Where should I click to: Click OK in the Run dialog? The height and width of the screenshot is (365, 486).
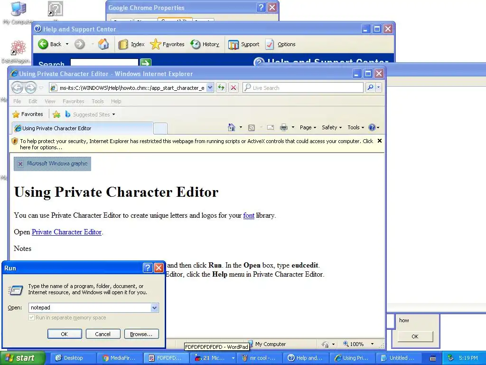(65, 334)
